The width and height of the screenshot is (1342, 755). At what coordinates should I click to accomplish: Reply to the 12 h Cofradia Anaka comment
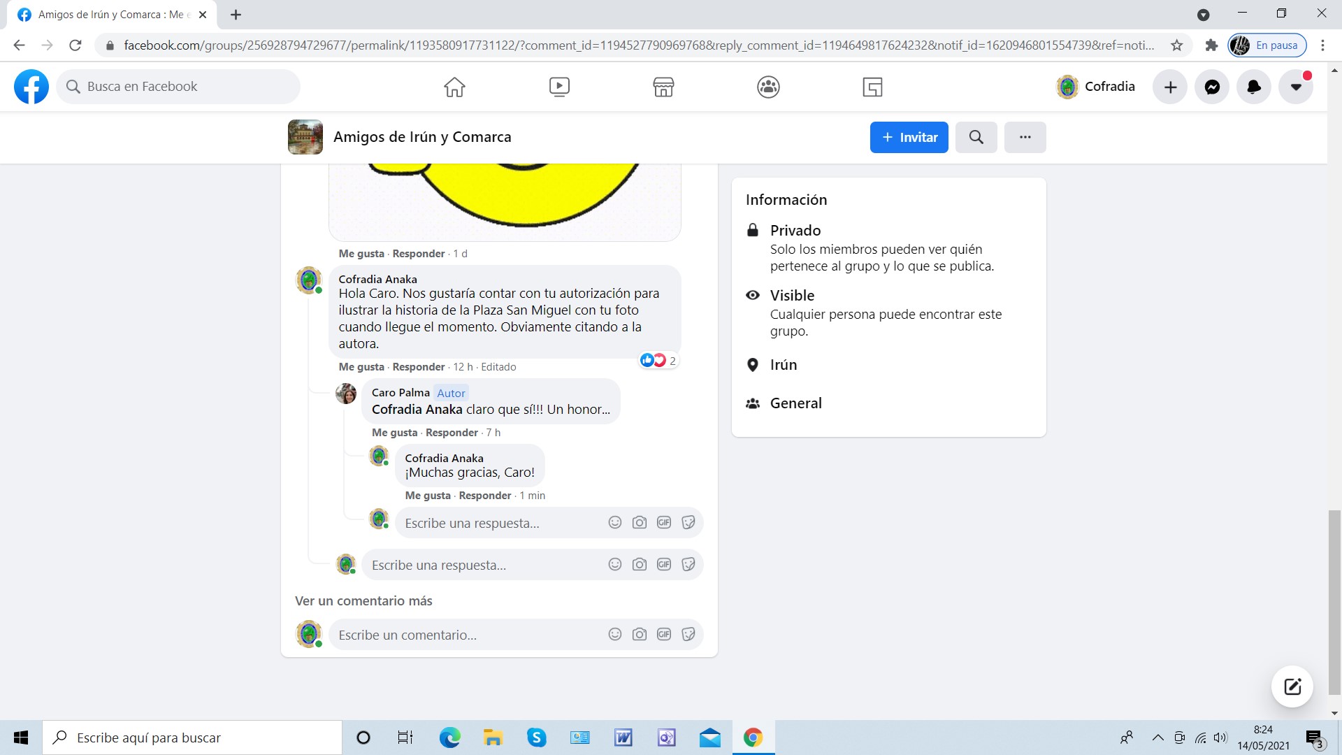(x=419, y=367)
